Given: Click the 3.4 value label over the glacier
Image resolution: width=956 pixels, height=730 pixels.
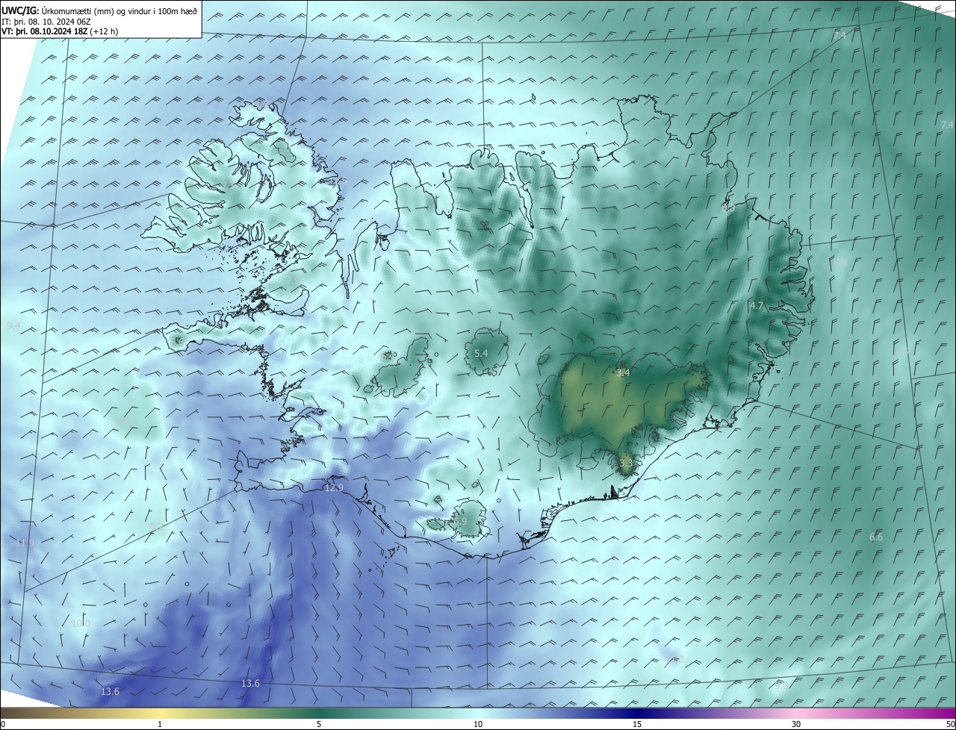Looking at the screenshot, I should click(623, 372).
